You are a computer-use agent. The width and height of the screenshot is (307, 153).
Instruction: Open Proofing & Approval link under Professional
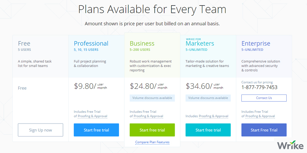click(92, 116)
